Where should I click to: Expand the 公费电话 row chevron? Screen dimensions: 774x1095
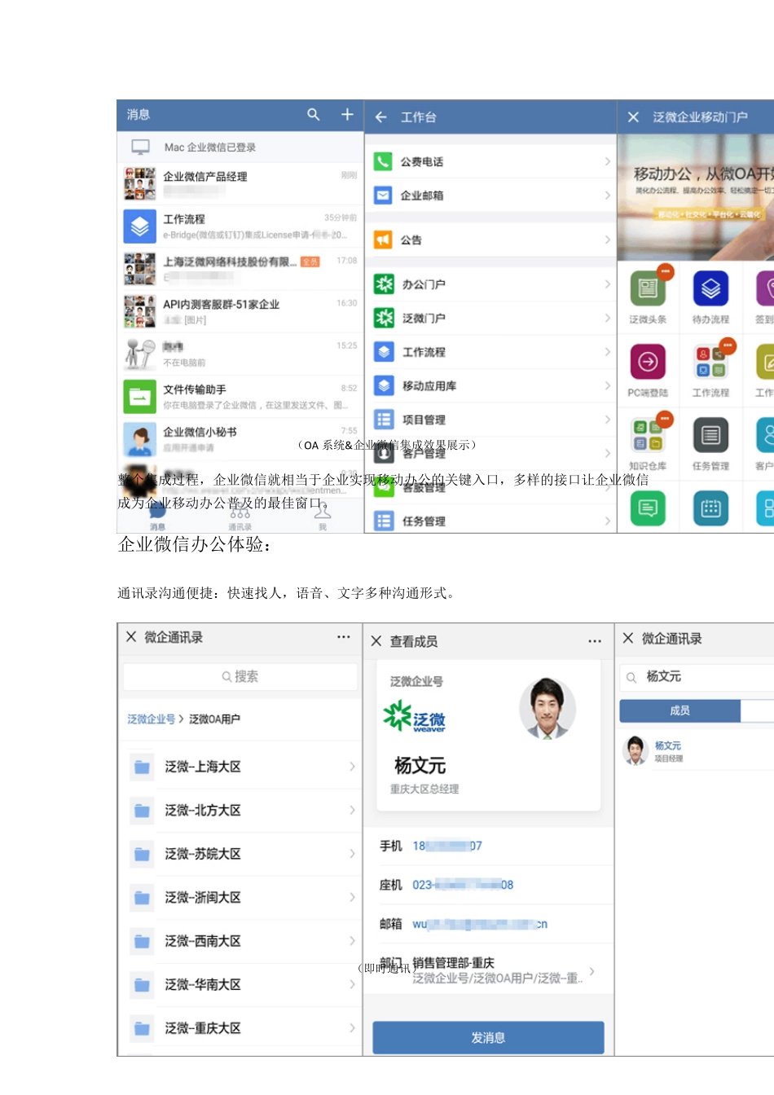tap(608, 161)
